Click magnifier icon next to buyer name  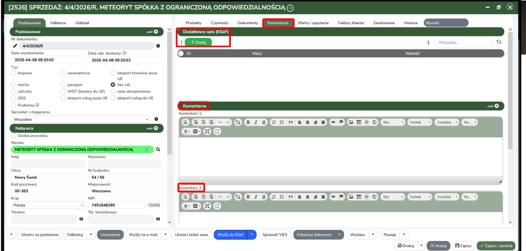pyautogui.click(x=157, y=149)
